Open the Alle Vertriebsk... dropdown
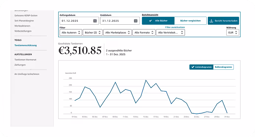 (x=171, y=32)
